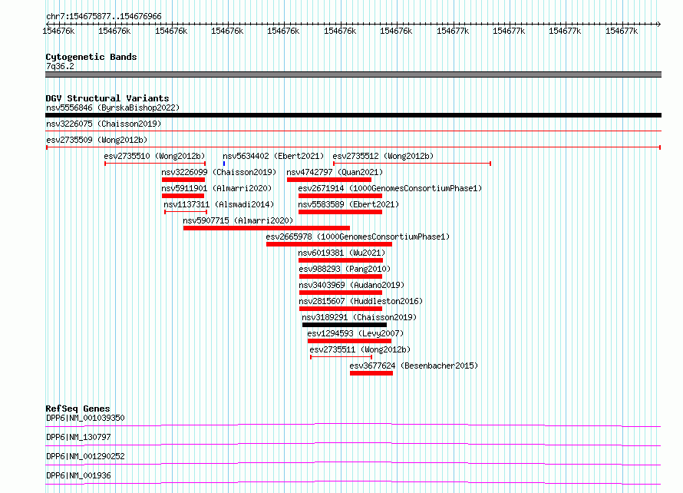Viewport: 683px width, 493px height.
Task: Select the black nsv5556846 variant bar
Action: (353, 115)
